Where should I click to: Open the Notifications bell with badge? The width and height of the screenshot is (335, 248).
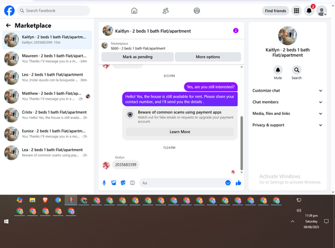click(x=309, y=11)
